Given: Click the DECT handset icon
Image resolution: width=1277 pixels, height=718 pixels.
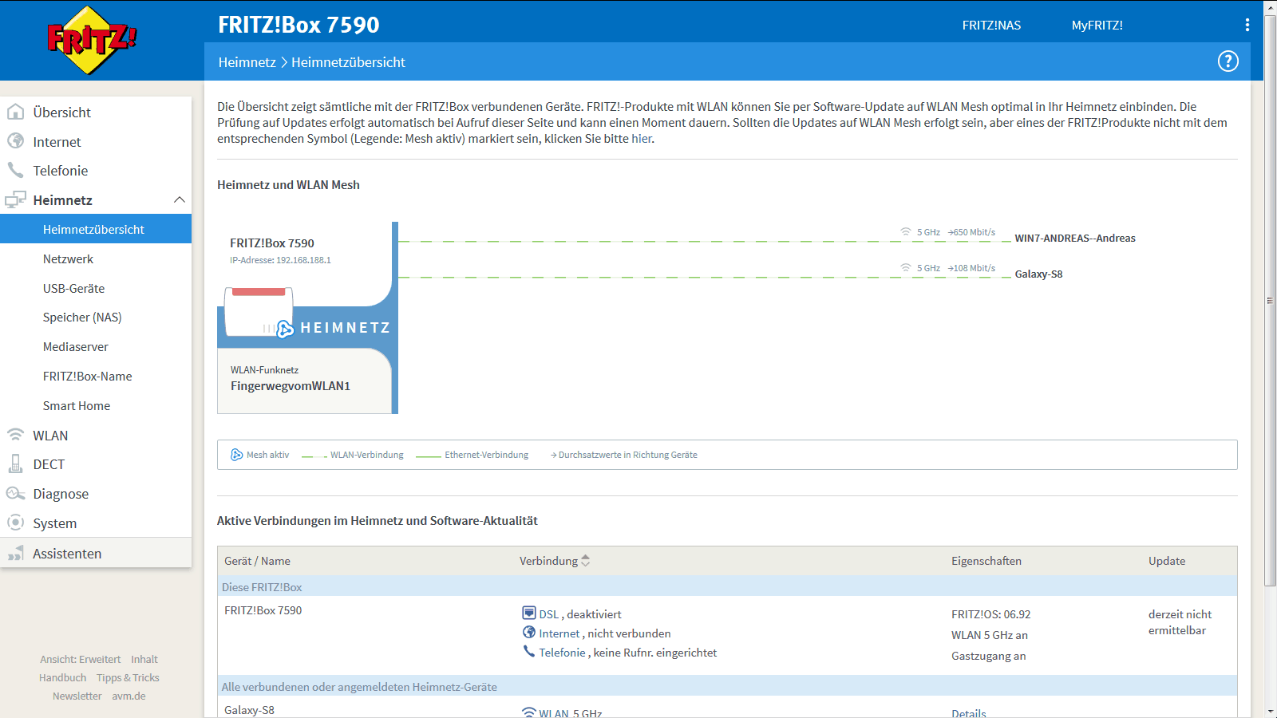Looking at the screenshot, I should point(15,464).
